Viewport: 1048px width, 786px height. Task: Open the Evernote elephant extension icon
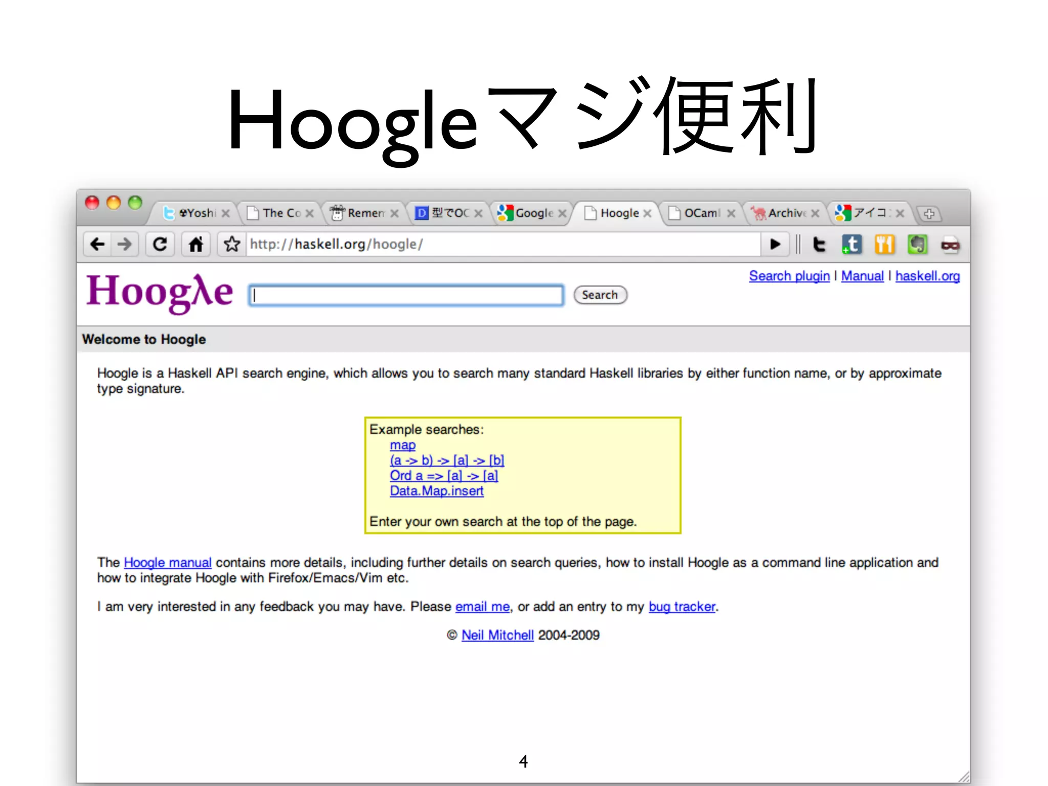point(918,245)
